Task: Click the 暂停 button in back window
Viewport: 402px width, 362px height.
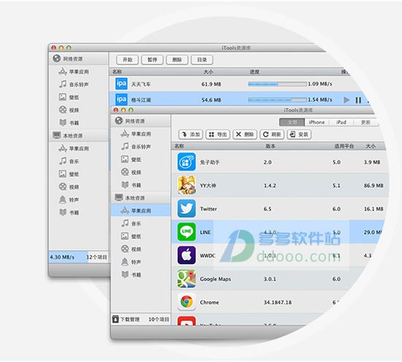Action: coord(152,60)
